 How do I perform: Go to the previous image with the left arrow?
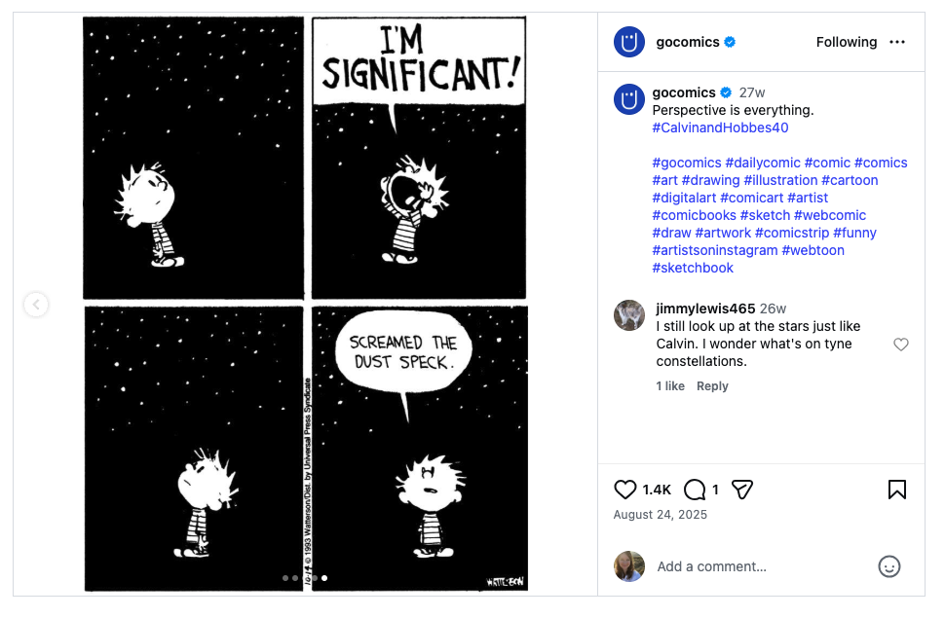click(36, 305)
